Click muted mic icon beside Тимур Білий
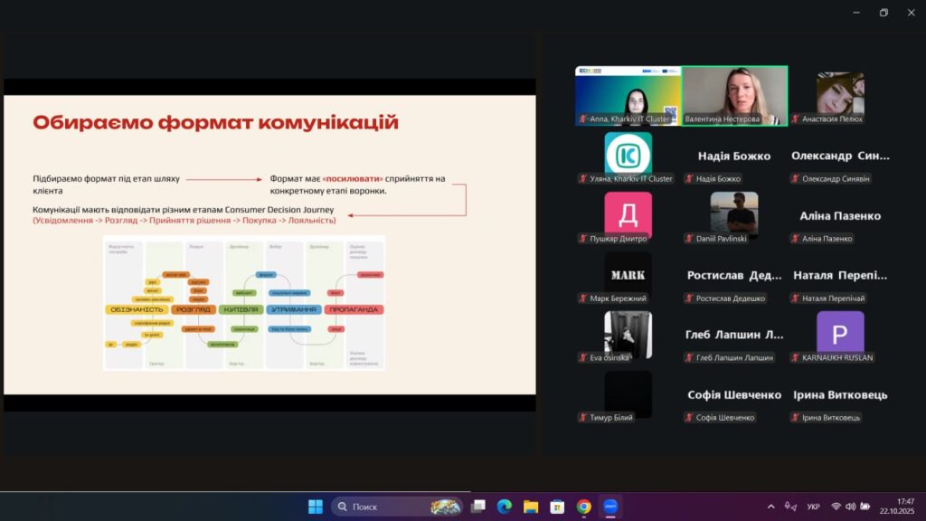 (x=583, y=418)
